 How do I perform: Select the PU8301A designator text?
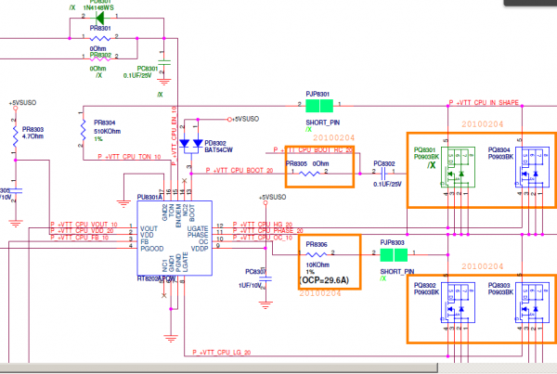pos(149,197)
